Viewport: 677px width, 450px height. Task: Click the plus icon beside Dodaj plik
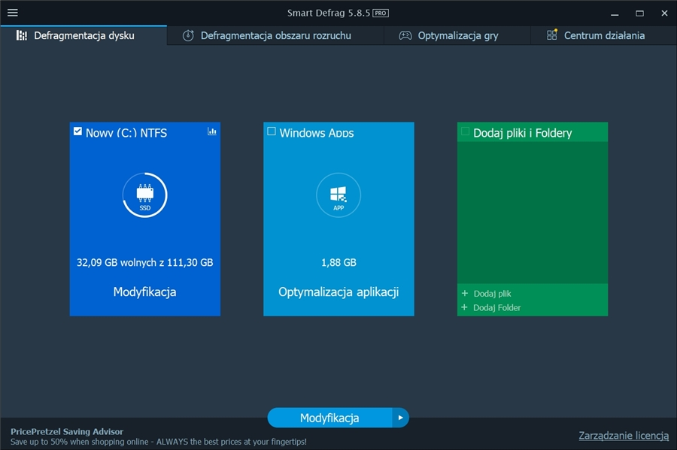465,294
